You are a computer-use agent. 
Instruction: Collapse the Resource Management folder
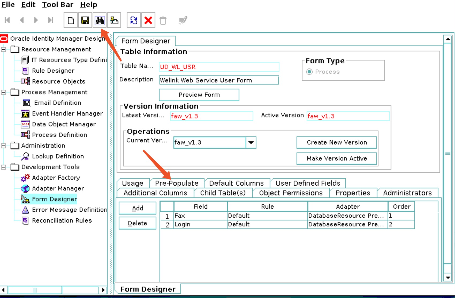[3, 49]
